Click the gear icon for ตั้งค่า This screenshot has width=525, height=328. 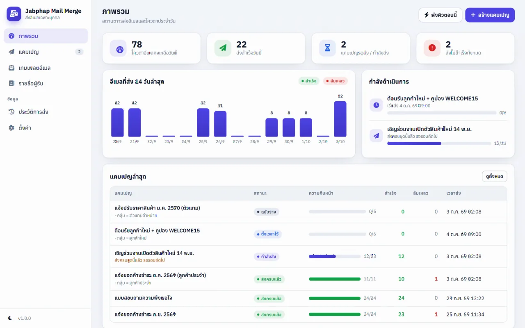tap(11, 128)
